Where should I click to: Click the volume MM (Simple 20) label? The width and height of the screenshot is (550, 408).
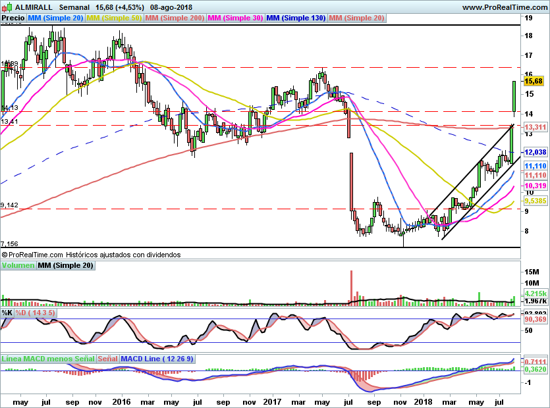point(66,265)
